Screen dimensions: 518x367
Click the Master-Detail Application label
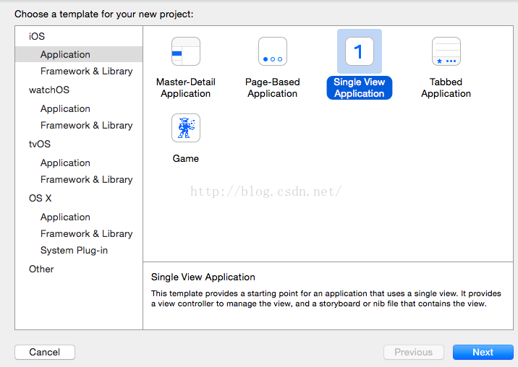[x=186, y=88]
